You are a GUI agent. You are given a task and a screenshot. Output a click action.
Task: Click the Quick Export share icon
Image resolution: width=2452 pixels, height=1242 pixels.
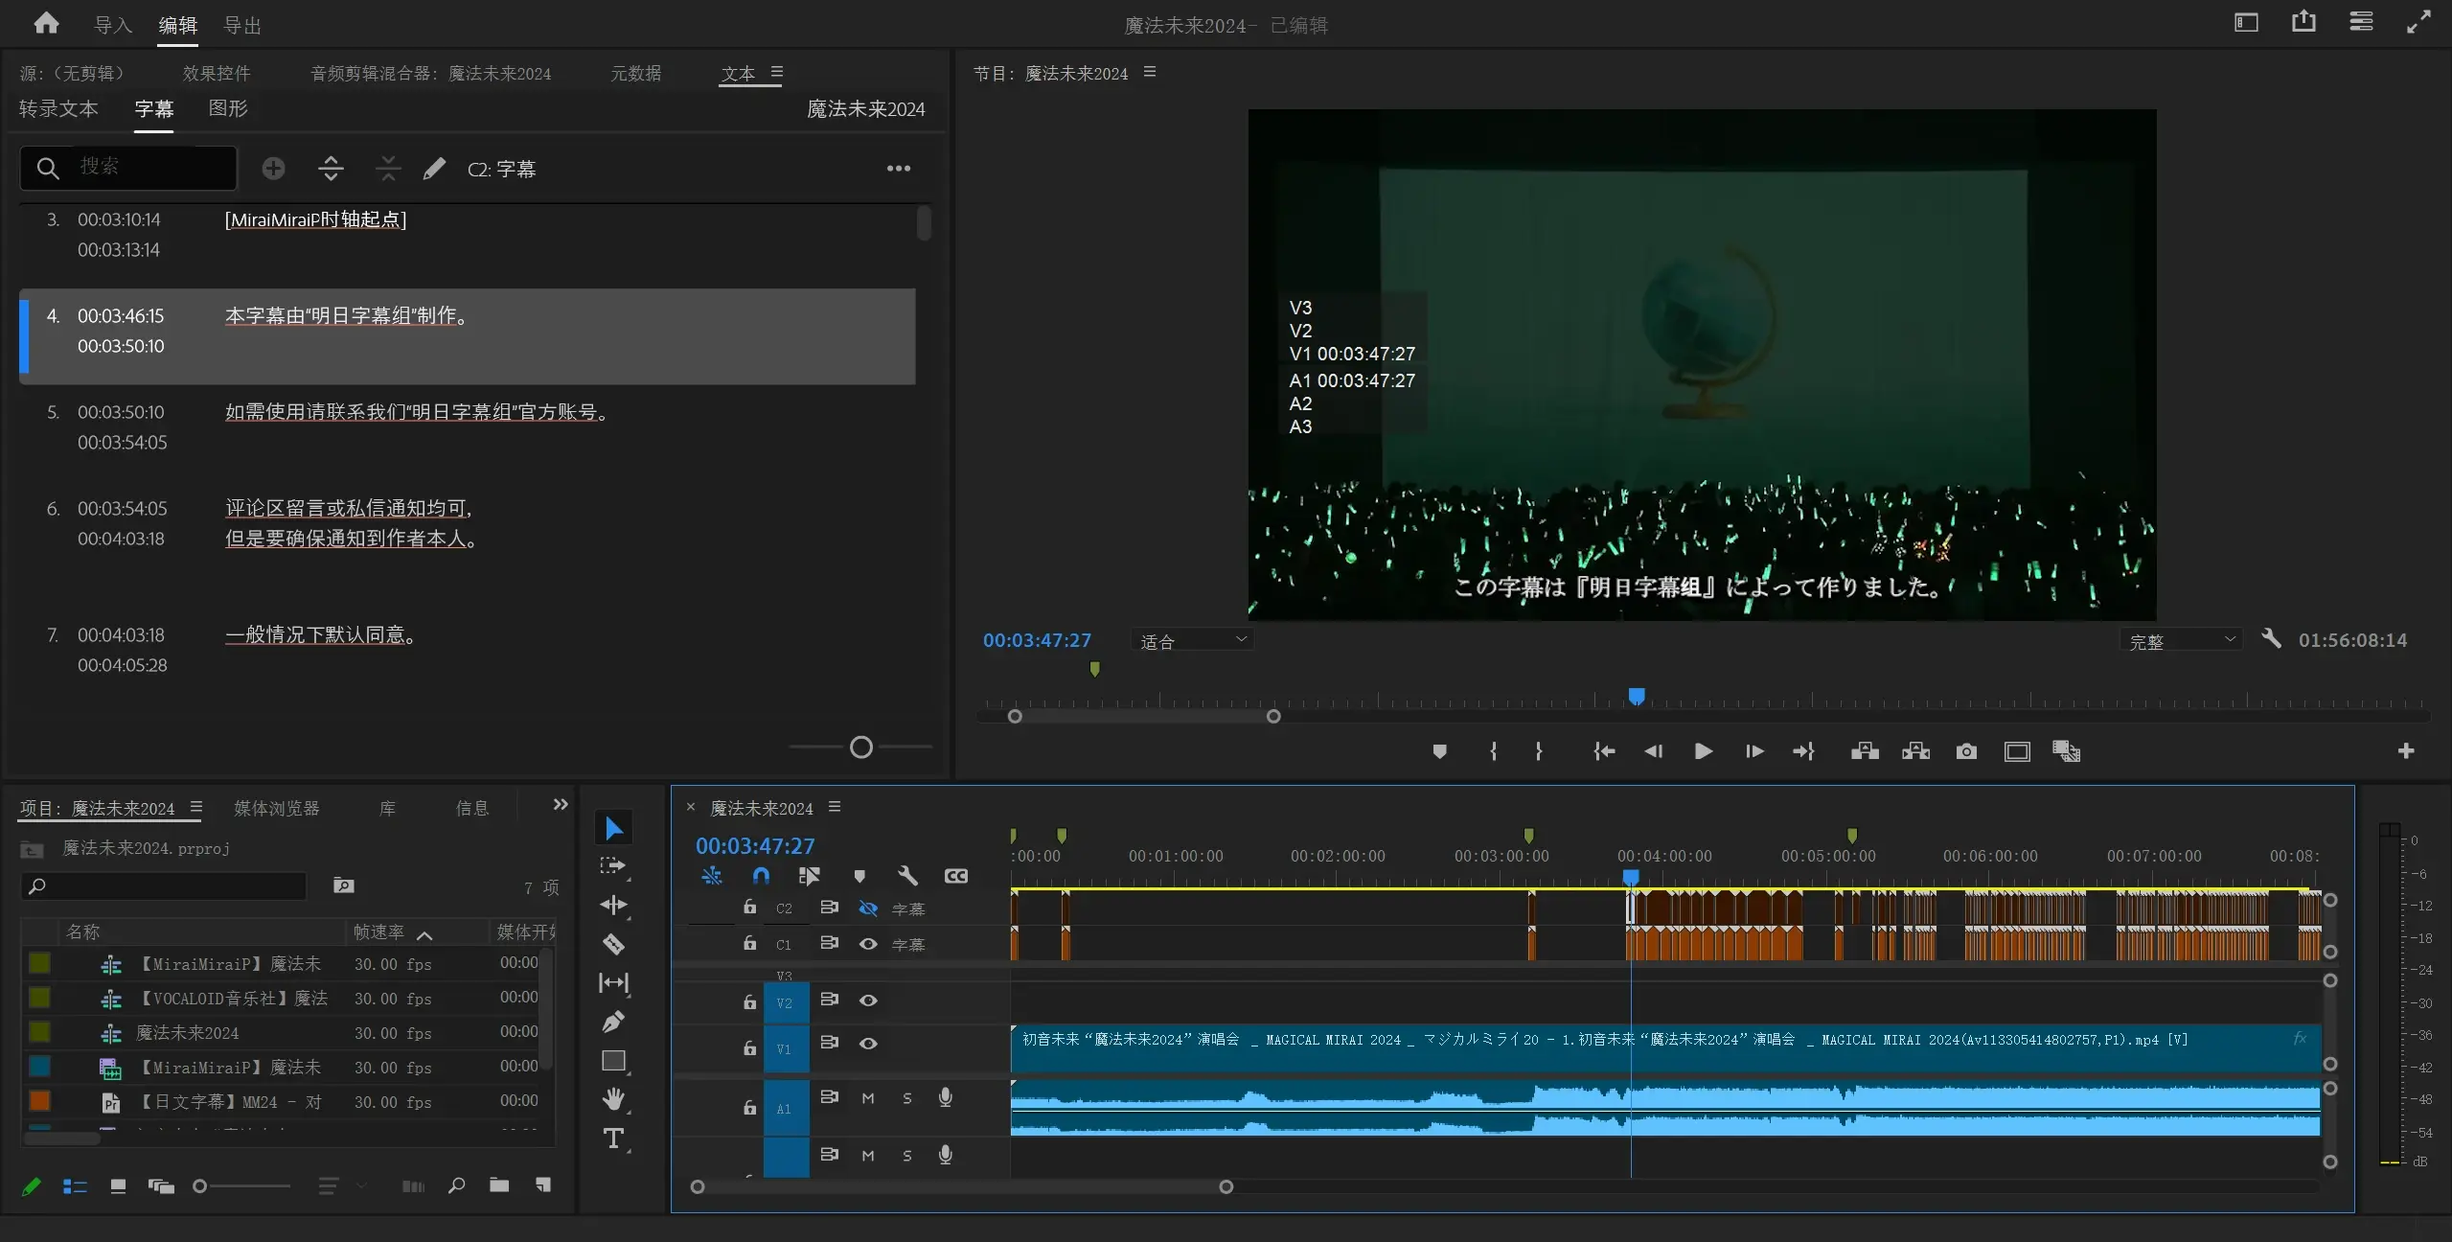point(2303,21)
